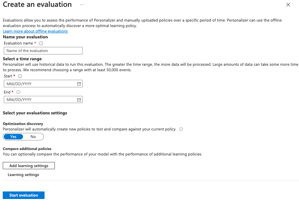299x212 pixels.
Task: Focus the Evaluation name text field
Action: tap(43, 51)
